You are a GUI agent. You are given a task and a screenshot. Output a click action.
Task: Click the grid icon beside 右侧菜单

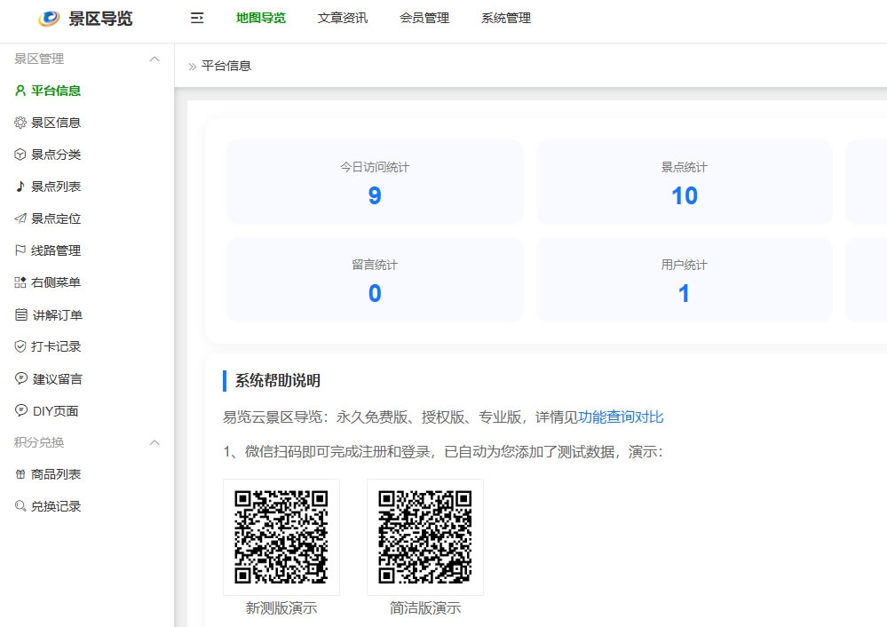click(x=20, y=282)
